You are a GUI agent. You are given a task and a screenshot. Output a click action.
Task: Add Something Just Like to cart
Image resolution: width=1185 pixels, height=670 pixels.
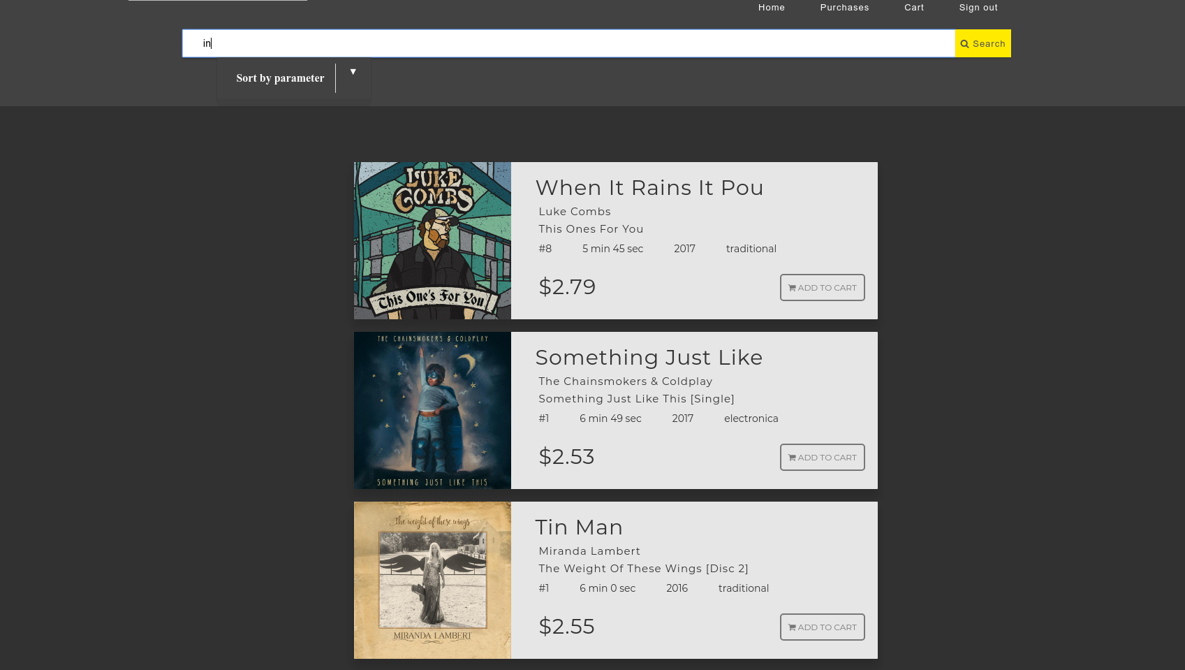coord(822,458)
